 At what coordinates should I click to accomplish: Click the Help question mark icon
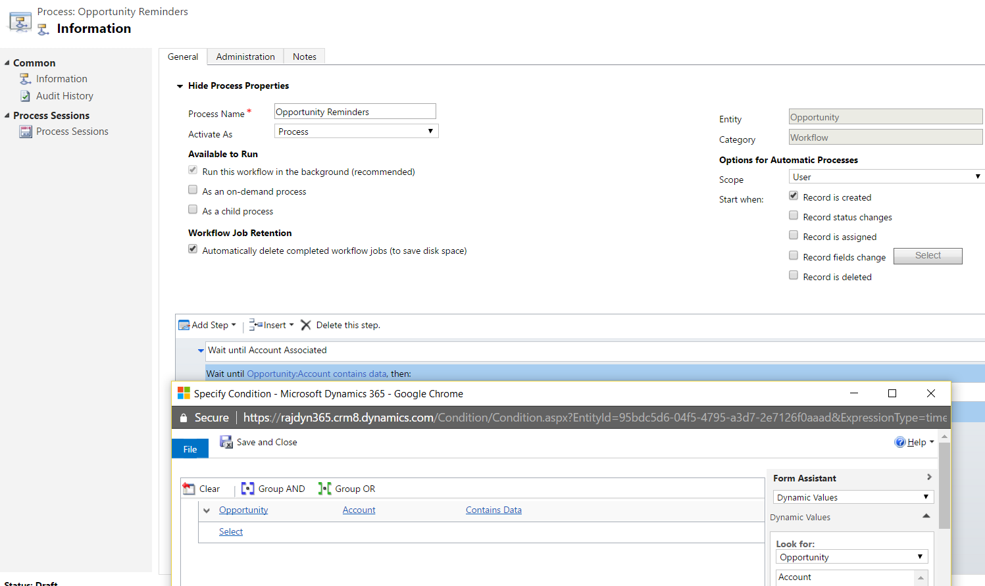[x=900, y=443]
